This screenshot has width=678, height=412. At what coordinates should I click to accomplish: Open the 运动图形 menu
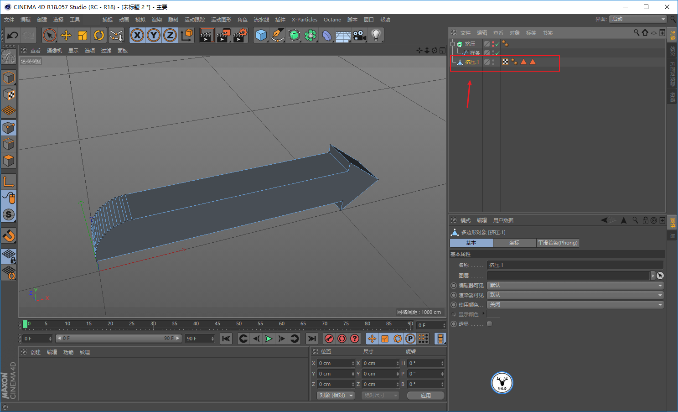click(x=221, y=20)
